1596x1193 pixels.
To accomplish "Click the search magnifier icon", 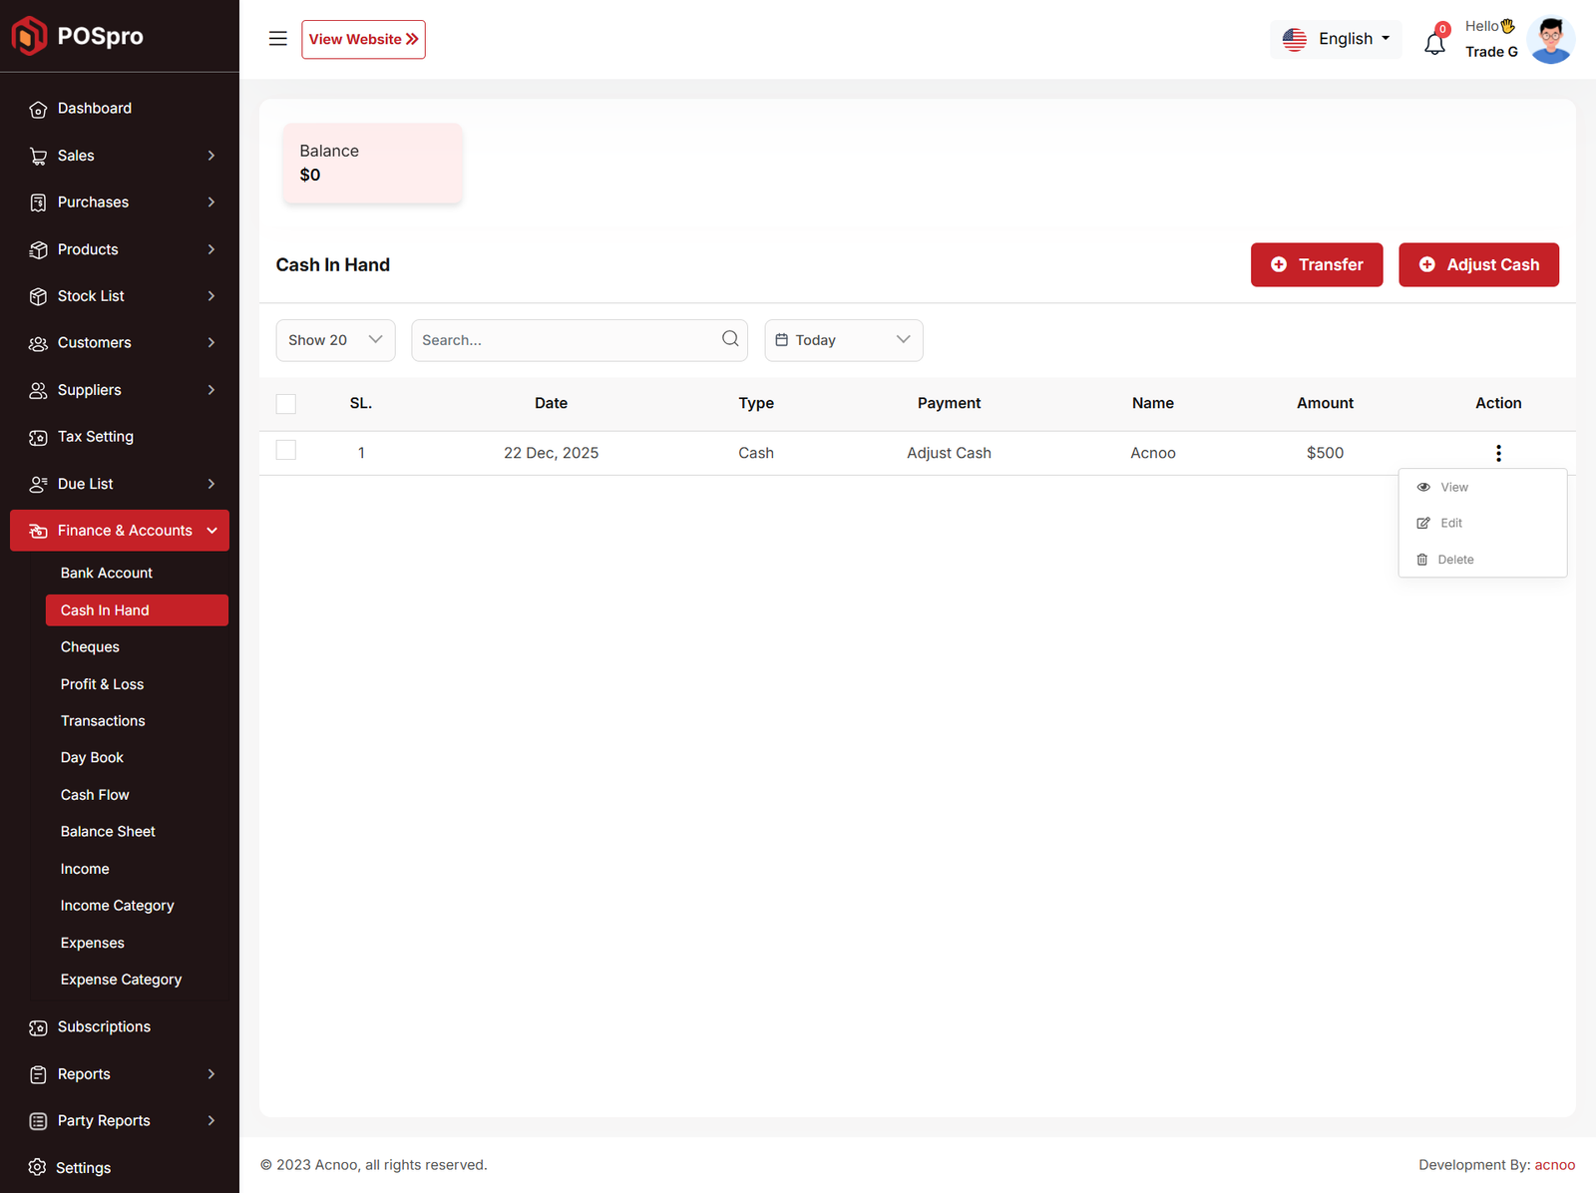I will click(x=730, y=339).
